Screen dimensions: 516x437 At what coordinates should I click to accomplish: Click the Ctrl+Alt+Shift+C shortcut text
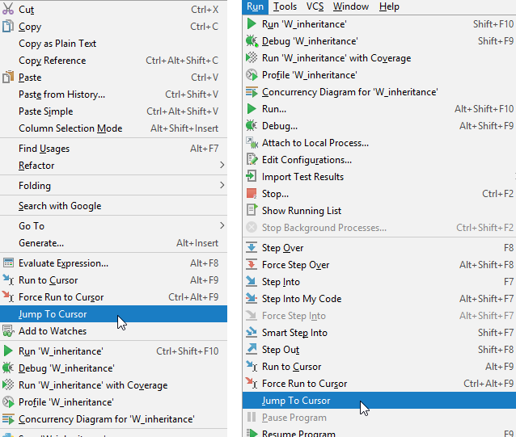(182, 61)
